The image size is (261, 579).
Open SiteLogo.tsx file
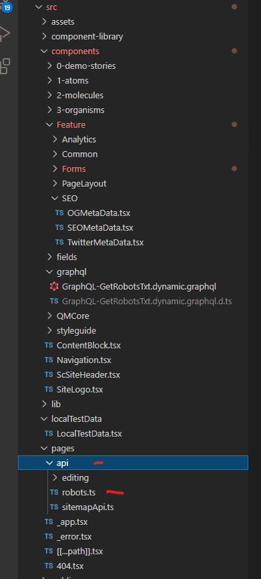pos(80,390)
